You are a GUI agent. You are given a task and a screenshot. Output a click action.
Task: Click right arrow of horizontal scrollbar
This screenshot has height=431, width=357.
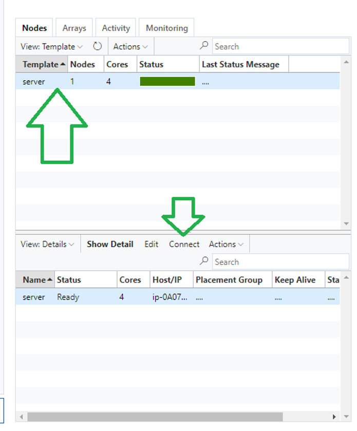334,417
